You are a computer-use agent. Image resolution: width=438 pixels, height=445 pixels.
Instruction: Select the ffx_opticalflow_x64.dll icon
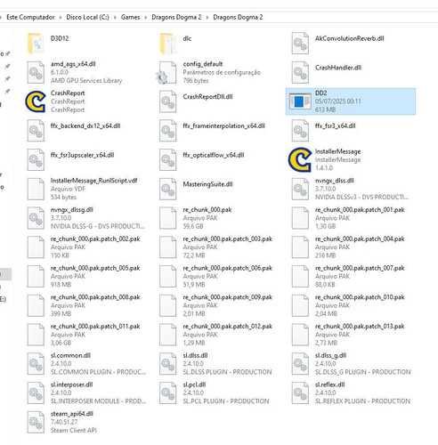(x=168, y=159)
